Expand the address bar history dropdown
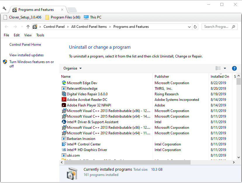Screen dimensions: 242x183 [189, 27]
